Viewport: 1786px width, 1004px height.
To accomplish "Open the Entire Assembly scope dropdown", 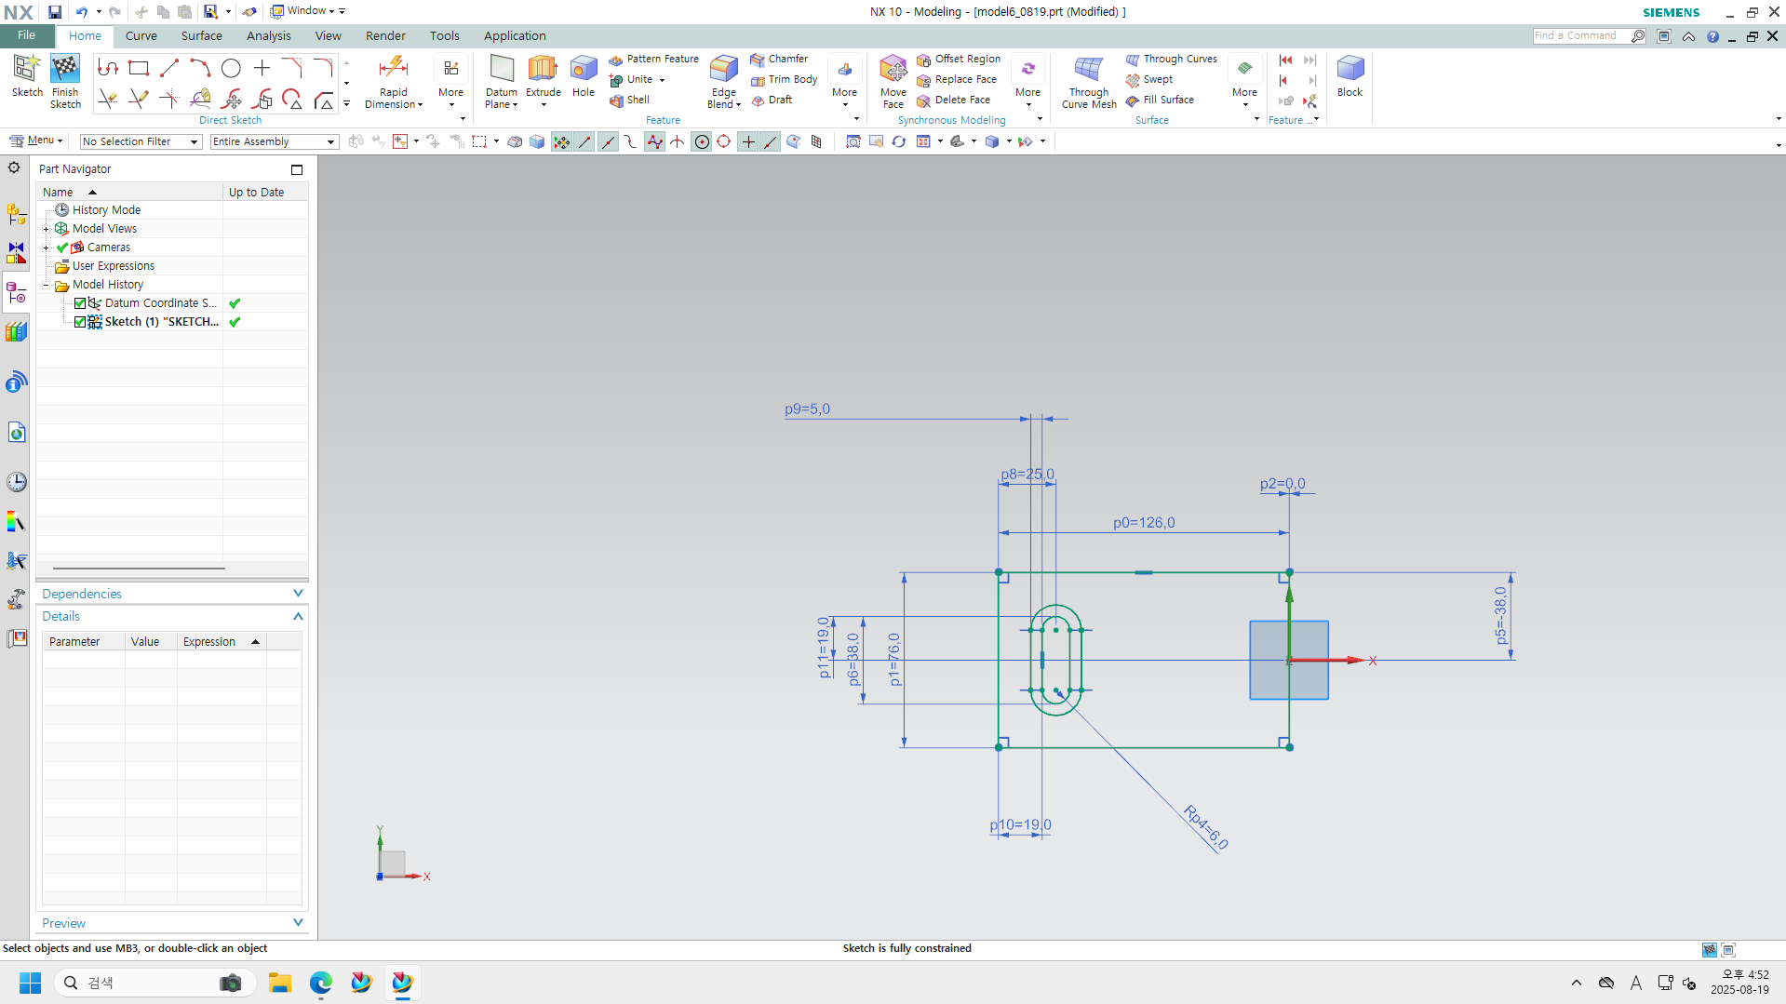I will [274, 141].
